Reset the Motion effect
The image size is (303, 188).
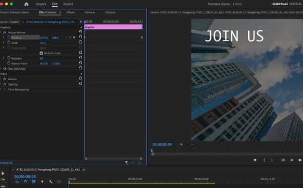tap(80, 78)
